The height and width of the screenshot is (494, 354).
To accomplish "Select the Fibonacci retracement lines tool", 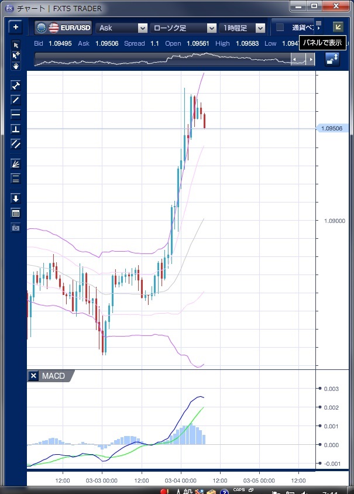I will coord(16,179).
